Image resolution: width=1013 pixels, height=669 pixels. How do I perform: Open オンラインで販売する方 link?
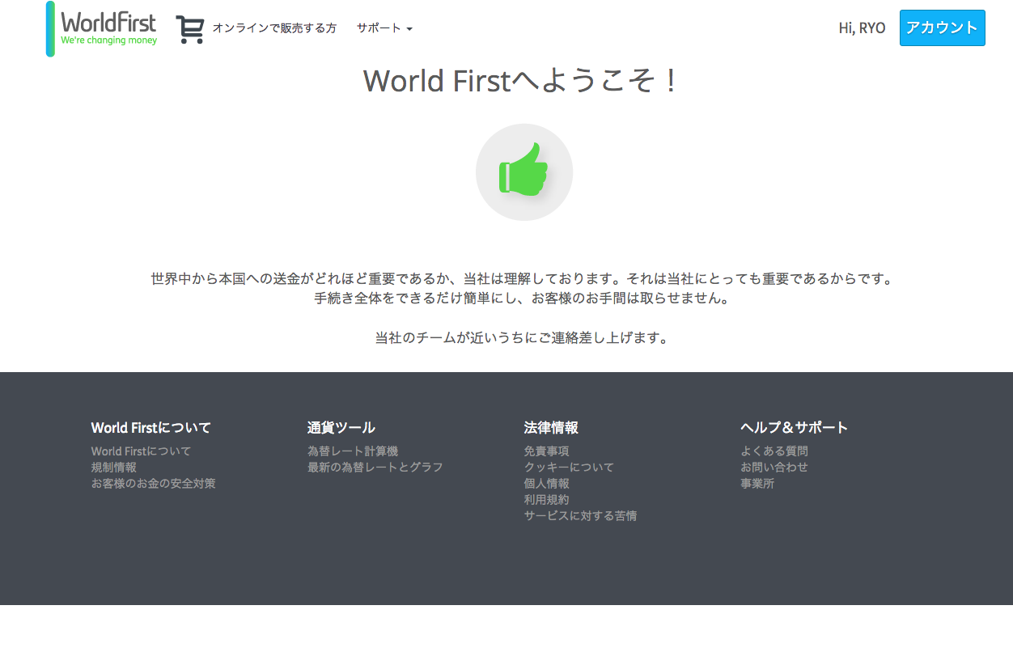(274, 28)
